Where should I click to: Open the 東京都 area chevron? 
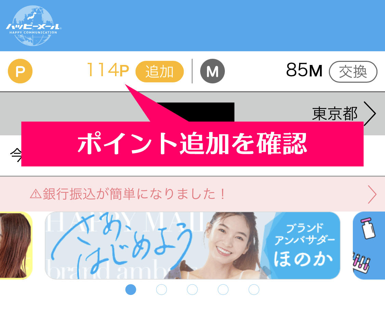(x=370, y=113)
